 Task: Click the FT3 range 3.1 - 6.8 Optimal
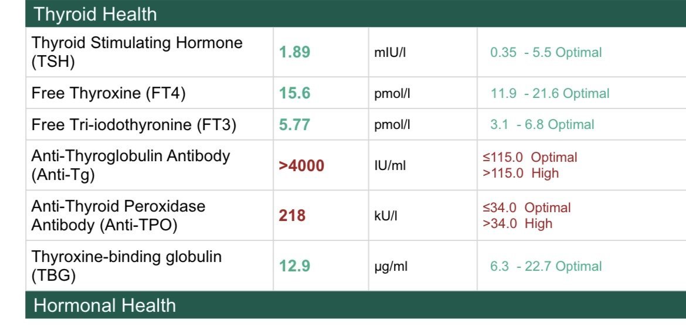(x=542, y=125)
